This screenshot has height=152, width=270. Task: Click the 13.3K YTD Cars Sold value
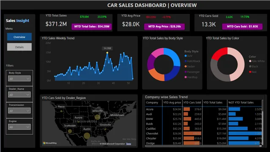(x=208, y=24)
